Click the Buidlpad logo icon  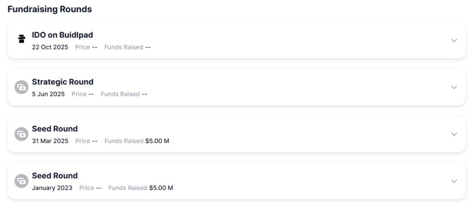tap(21, 39)
